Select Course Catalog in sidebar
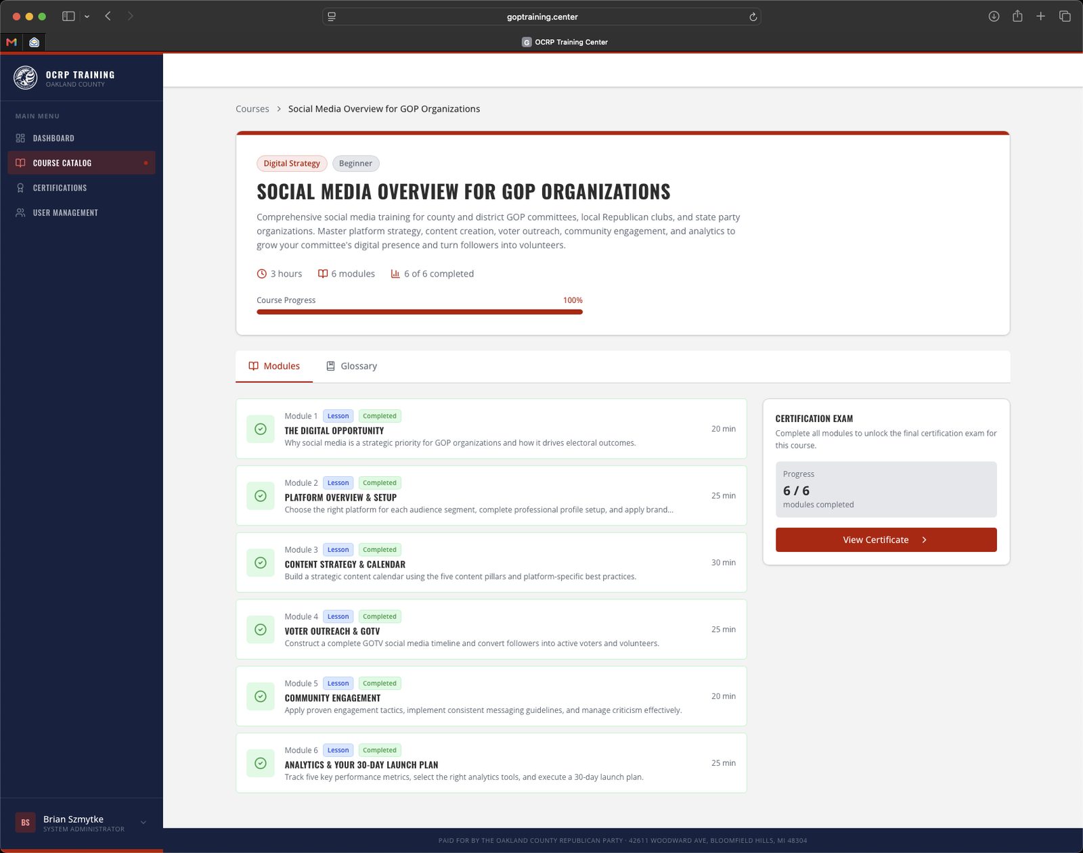 click(x=81, y=163)
